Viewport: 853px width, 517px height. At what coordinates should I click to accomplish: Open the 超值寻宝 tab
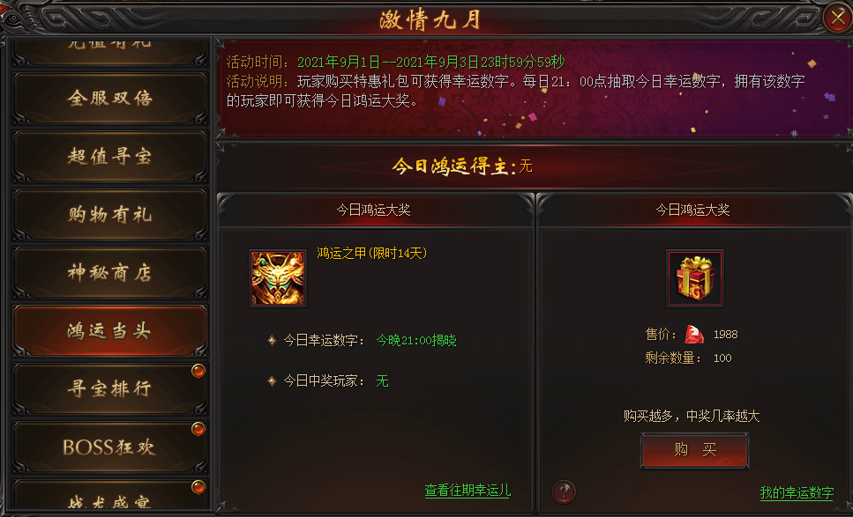coord(110,157)
